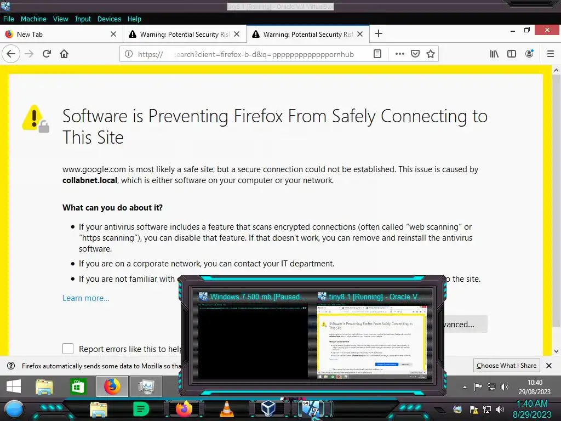Open the VirtualBox Help menu
The image size is (561, 421).
coord(134,19)
